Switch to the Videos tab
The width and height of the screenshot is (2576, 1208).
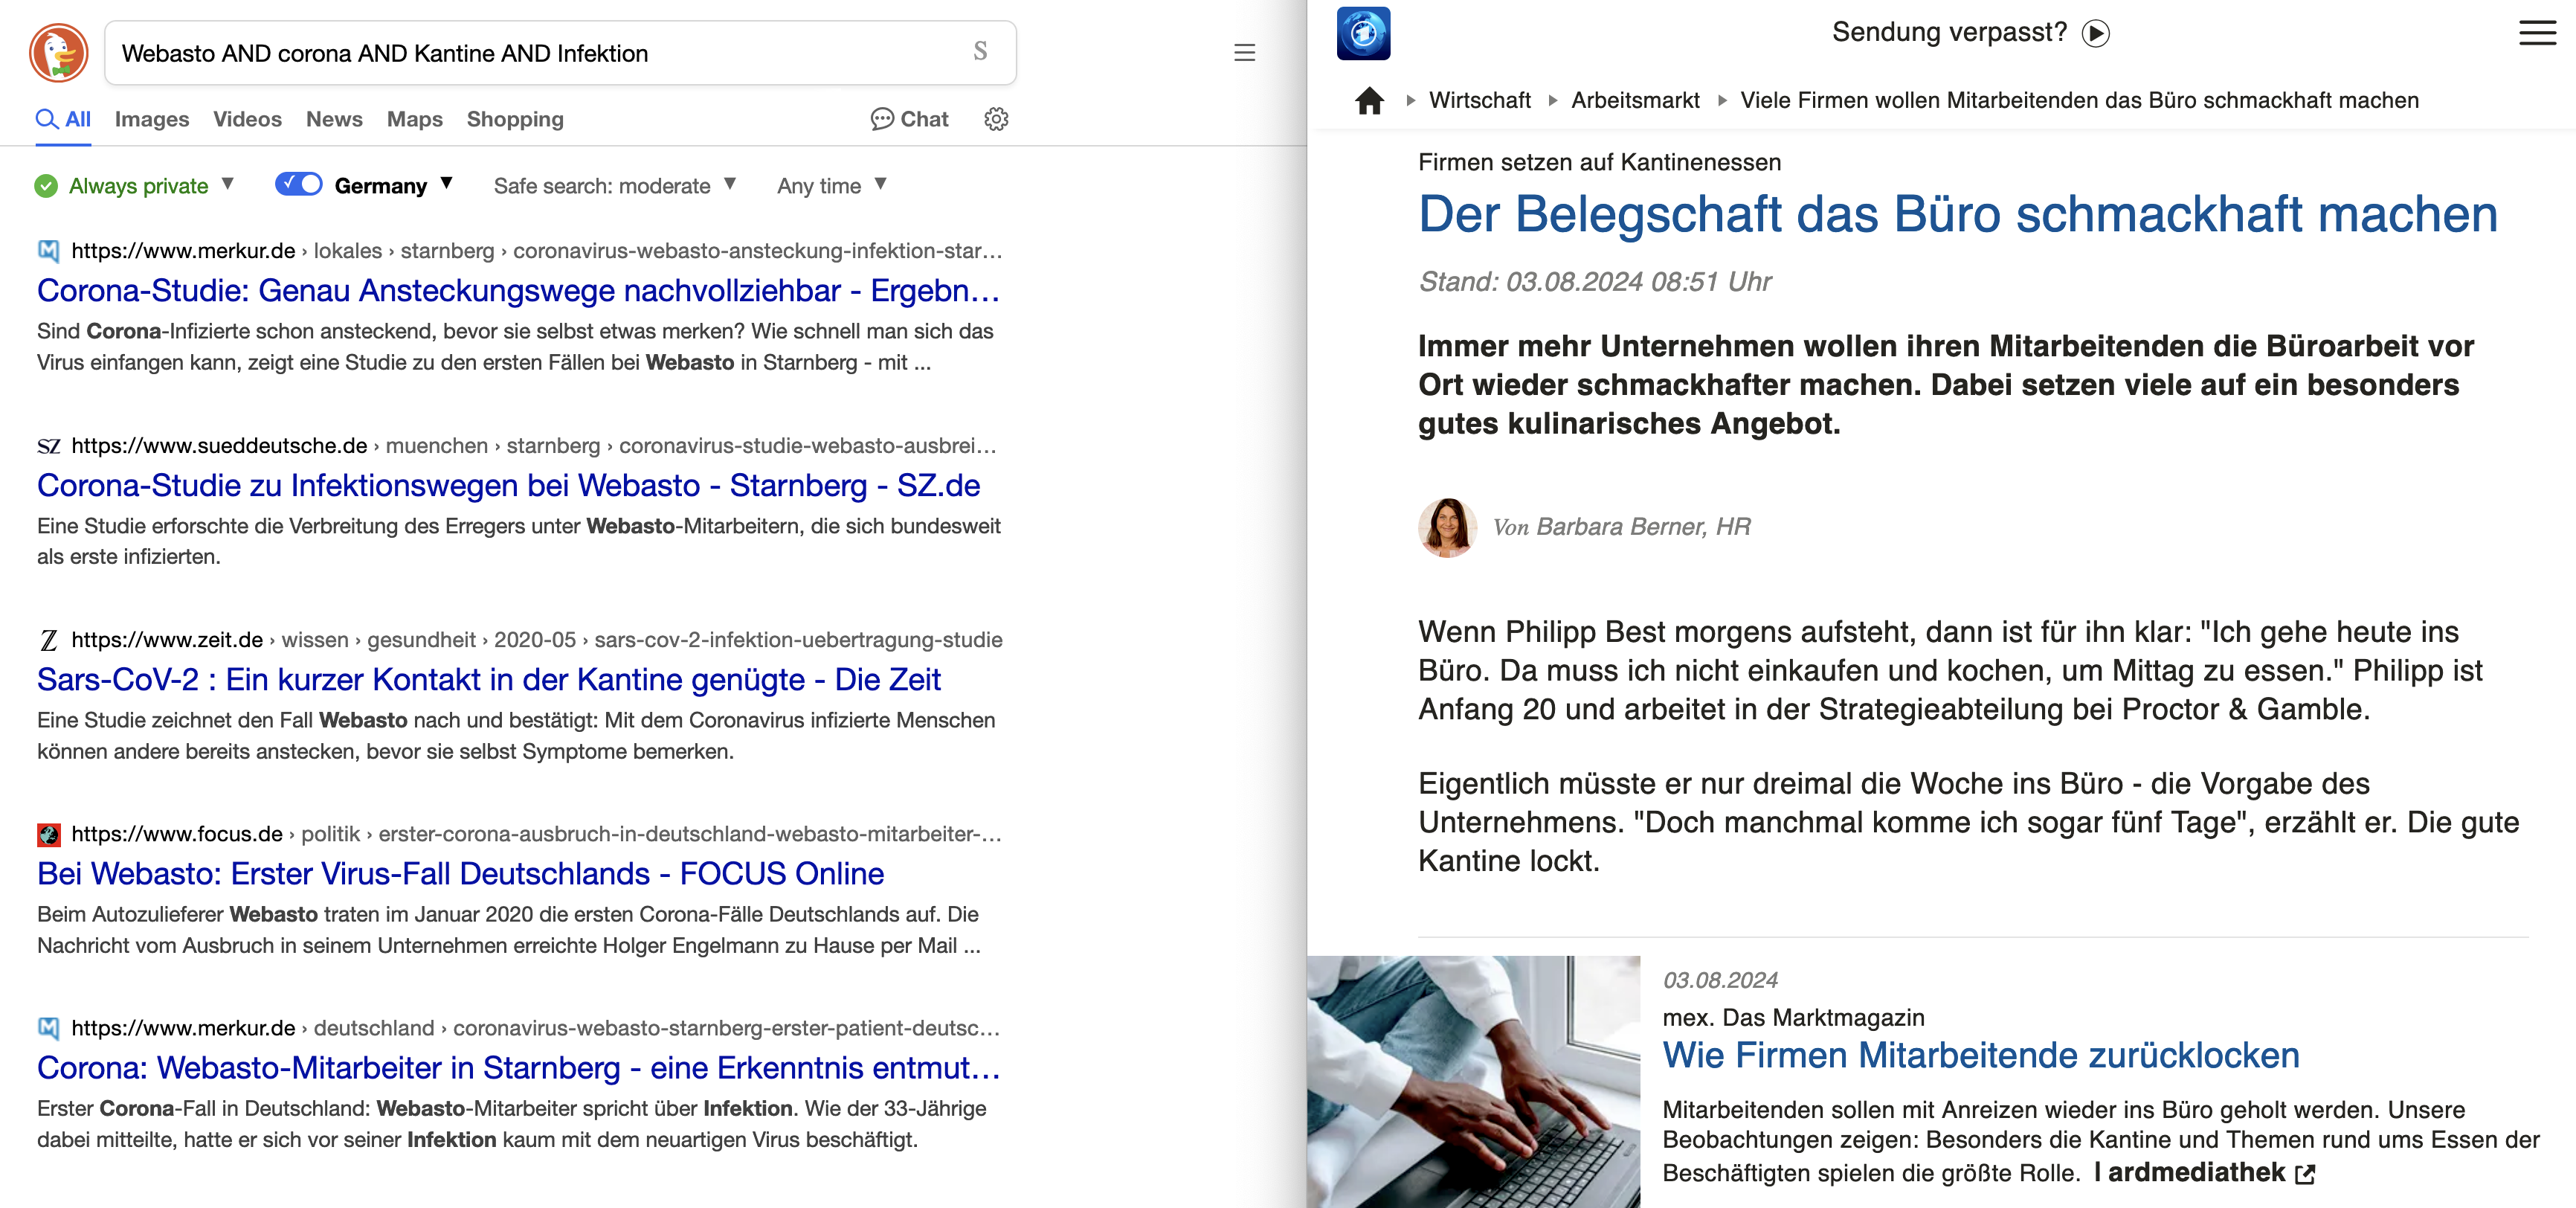(247, 119)
